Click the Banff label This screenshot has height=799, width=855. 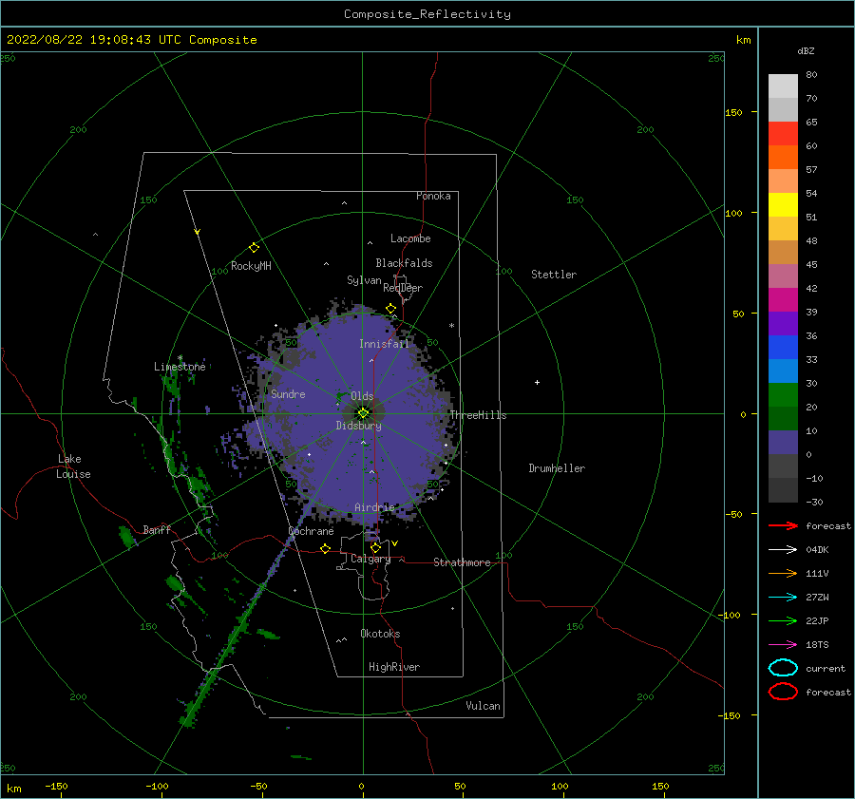coord(157,529)
